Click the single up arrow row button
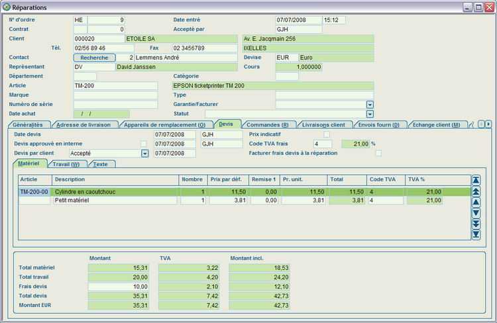Screen dimensions: 497x323 pos(476,202)
